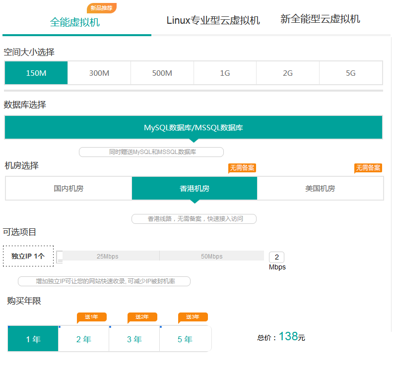Pick the 3 年 purchase term

[x=134, y=339]
